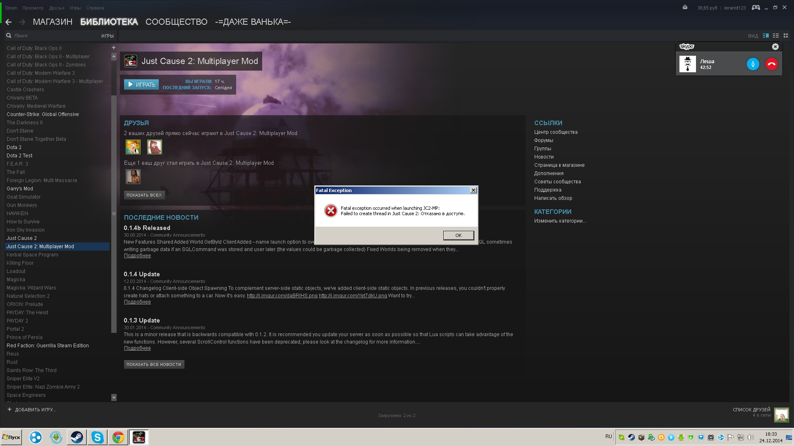Select Kerbal Space Program in list
The height and width of the screenshot is (446, 794).
click(x=32, y=255)
